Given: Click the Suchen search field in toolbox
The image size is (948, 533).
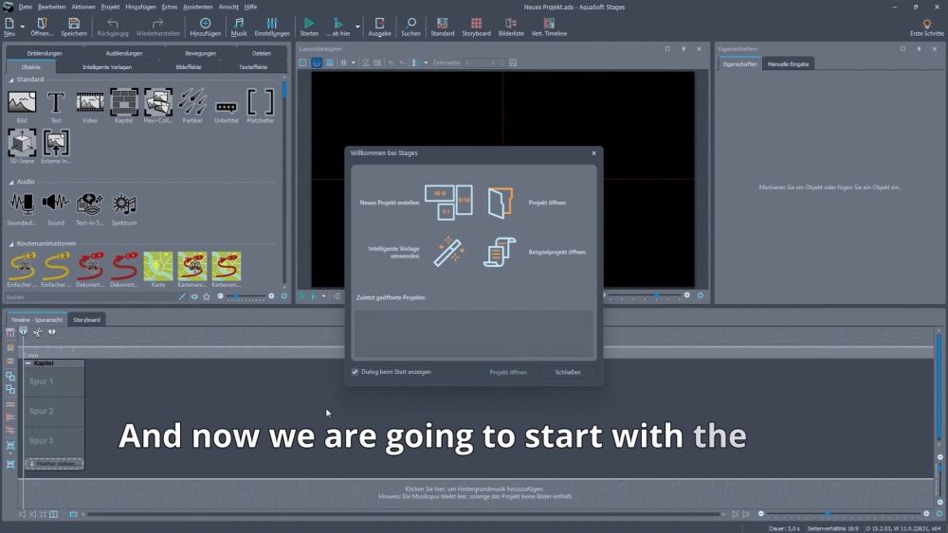Looking at the screenshot, I should point(91,297).
